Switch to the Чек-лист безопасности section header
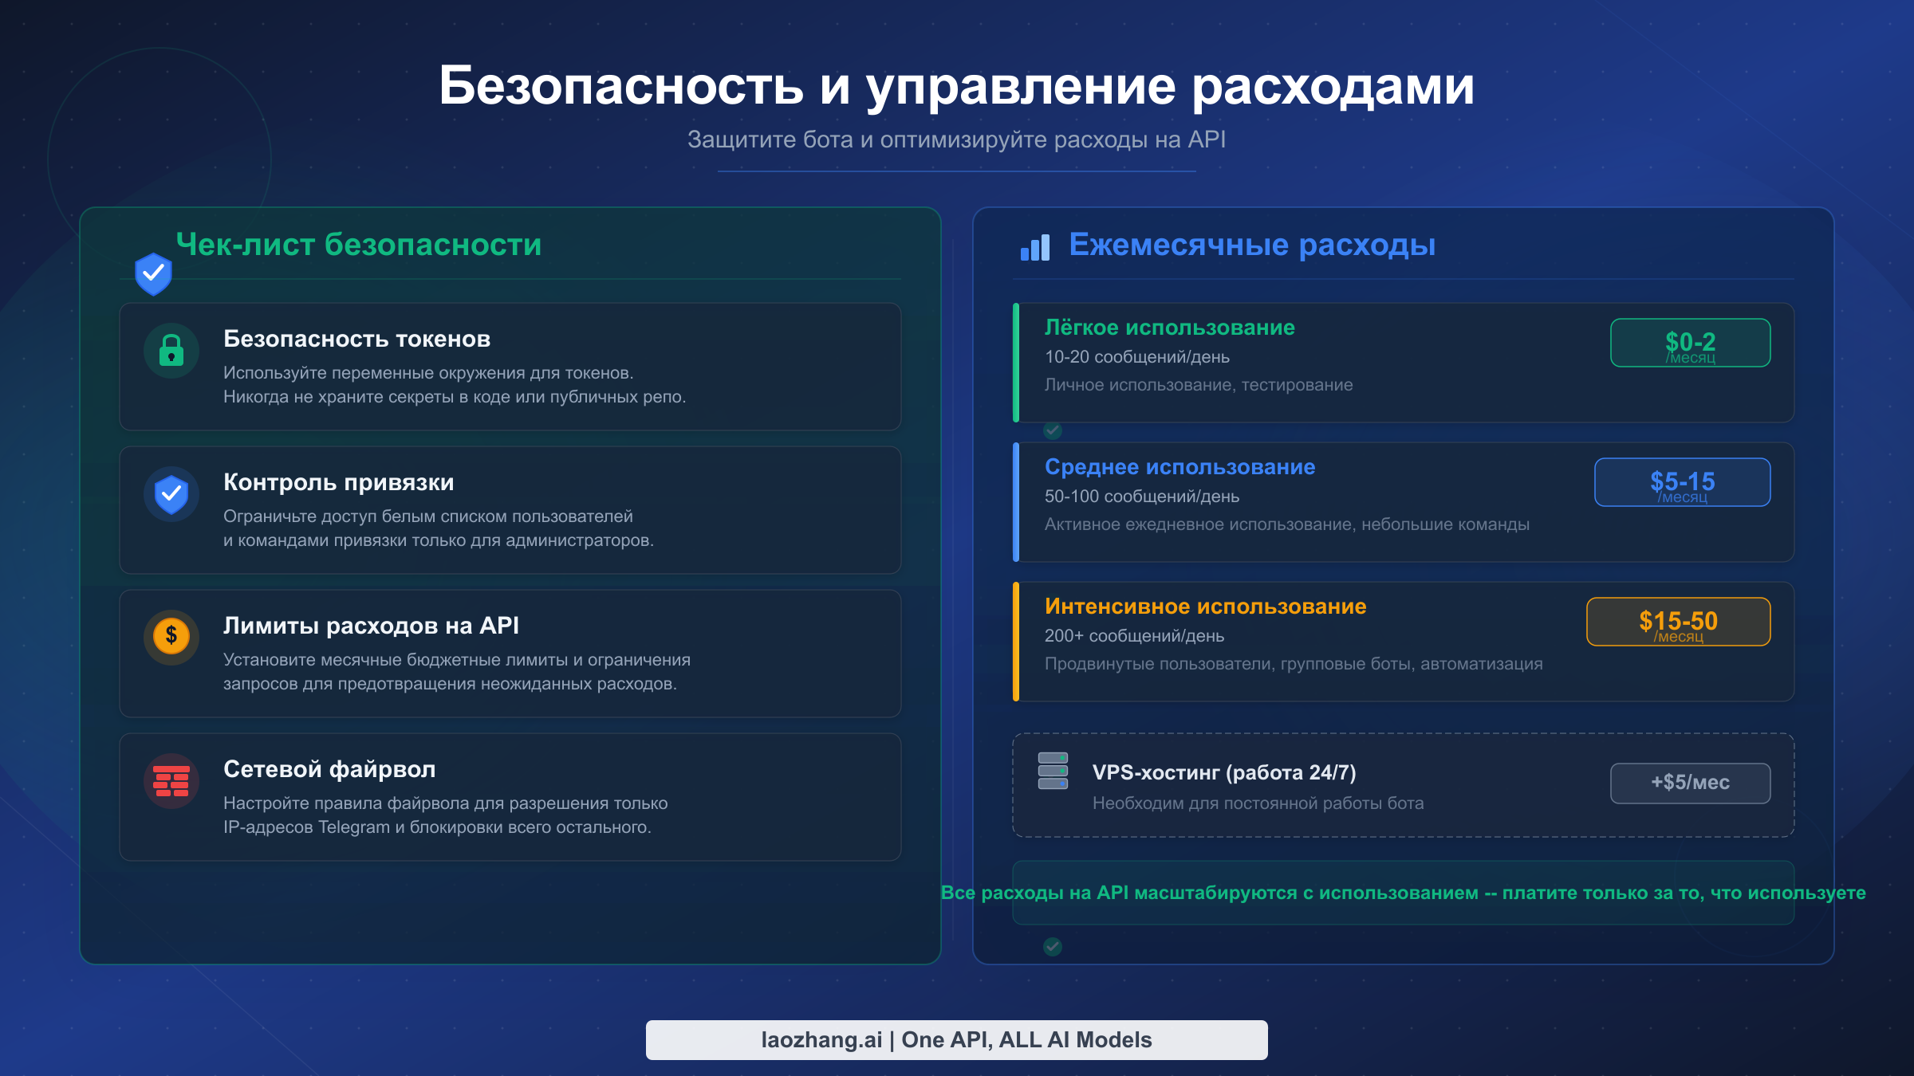 358,245
